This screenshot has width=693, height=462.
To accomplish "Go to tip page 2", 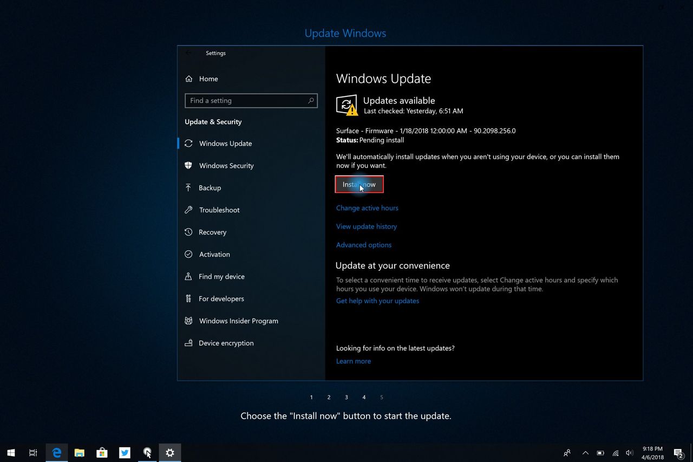I will point(329,398).
